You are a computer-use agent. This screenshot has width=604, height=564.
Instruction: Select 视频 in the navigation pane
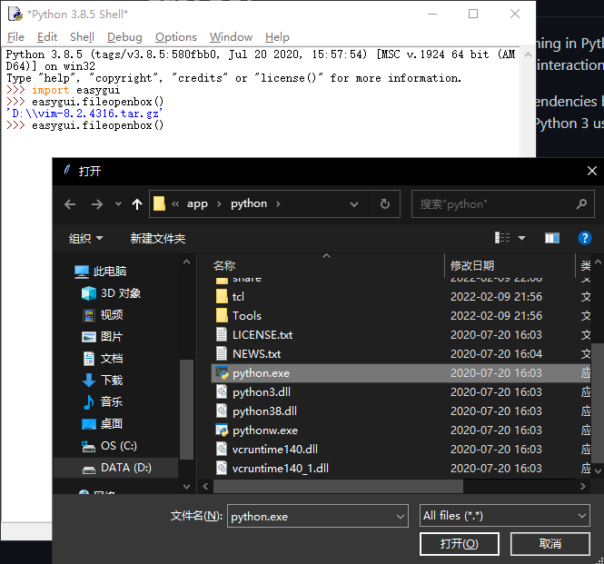(x=103, y=315)
